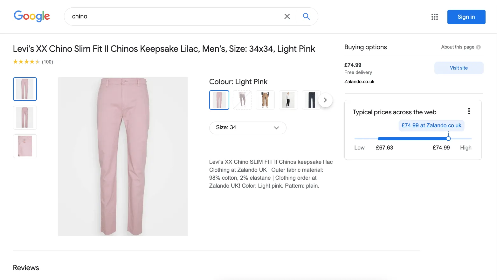
Task: Select the tan chino colour variant
Action: (265, 100)
